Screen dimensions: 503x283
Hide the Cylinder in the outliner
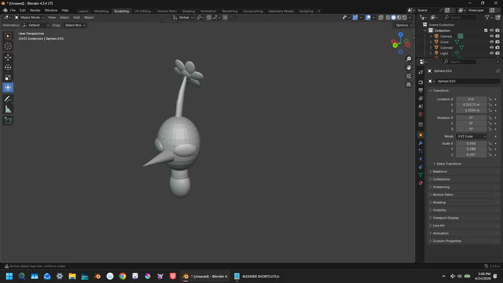coord(491,48)
